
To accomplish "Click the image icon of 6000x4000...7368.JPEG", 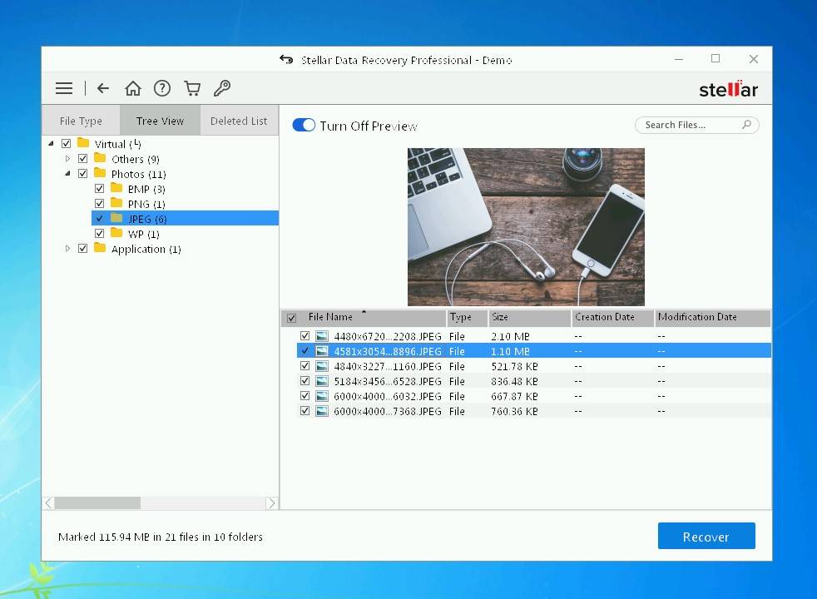I will tap(322, 412).
